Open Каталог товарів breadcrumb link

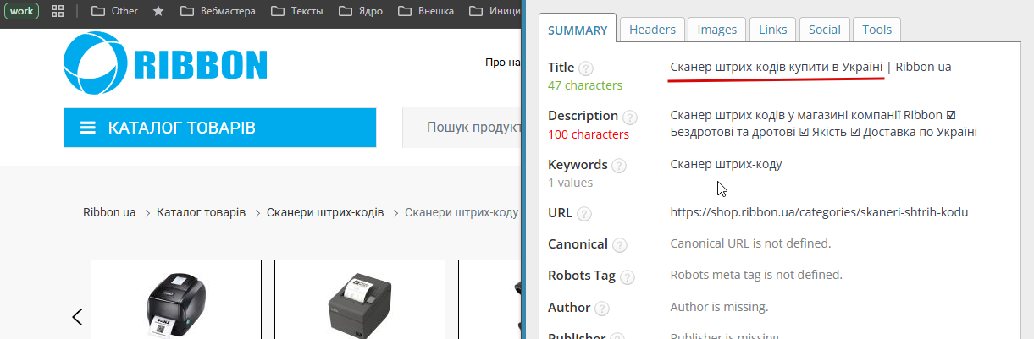pos(202,212)
